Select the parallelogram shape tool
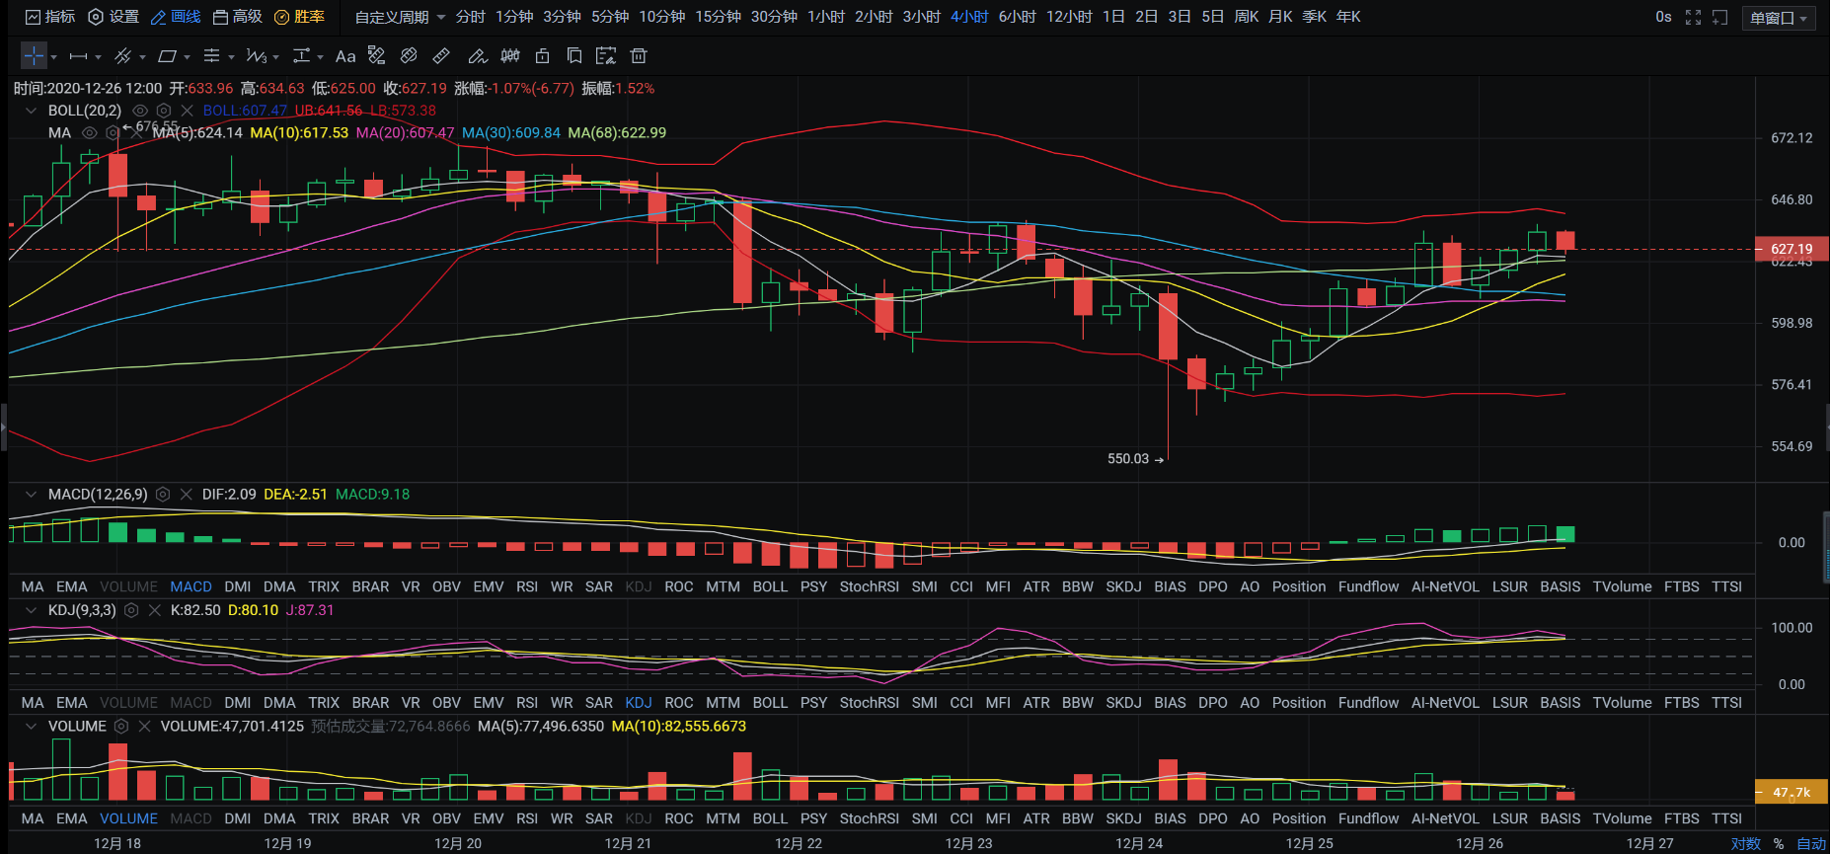Viewport: 1830px width, 854px height. tap(168, 56)
